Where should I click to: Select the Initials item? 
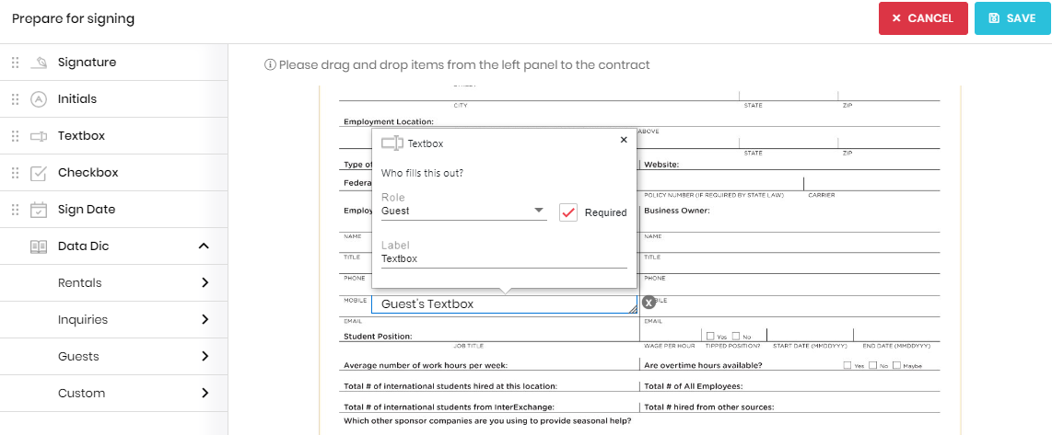114,99
